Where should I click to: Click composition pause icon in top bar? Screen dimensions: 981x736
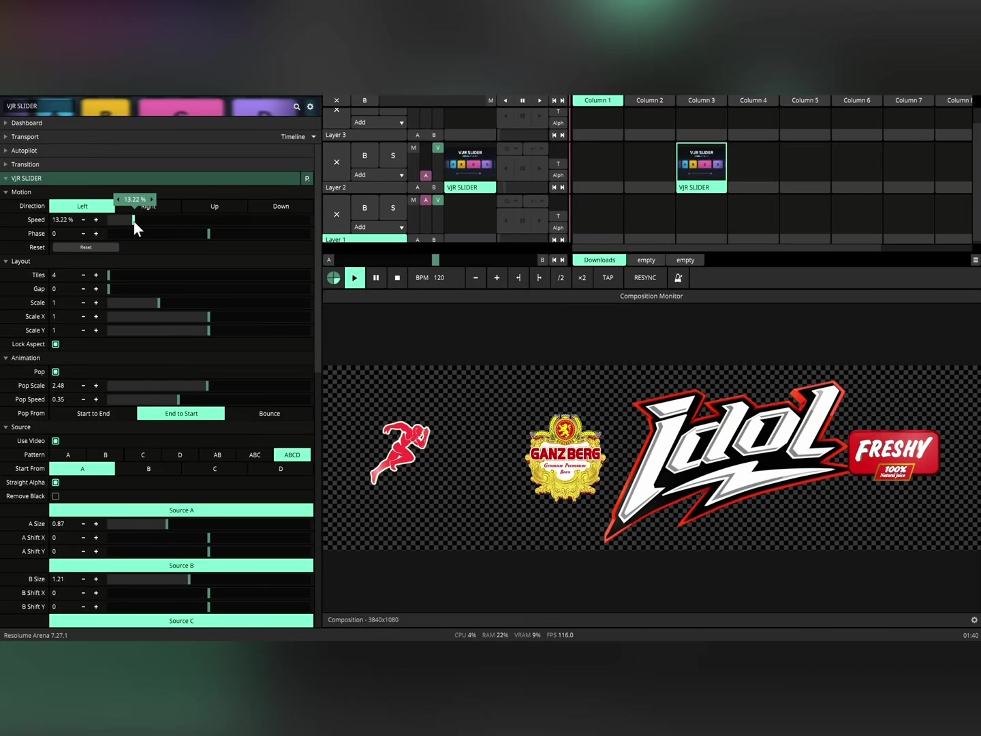pos(523,101)
